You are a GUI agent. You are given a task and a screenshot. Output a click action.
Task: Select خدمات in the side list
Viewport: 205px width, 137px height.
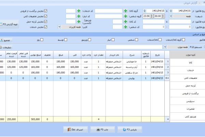pyautogui.click(x=188, y=70)
